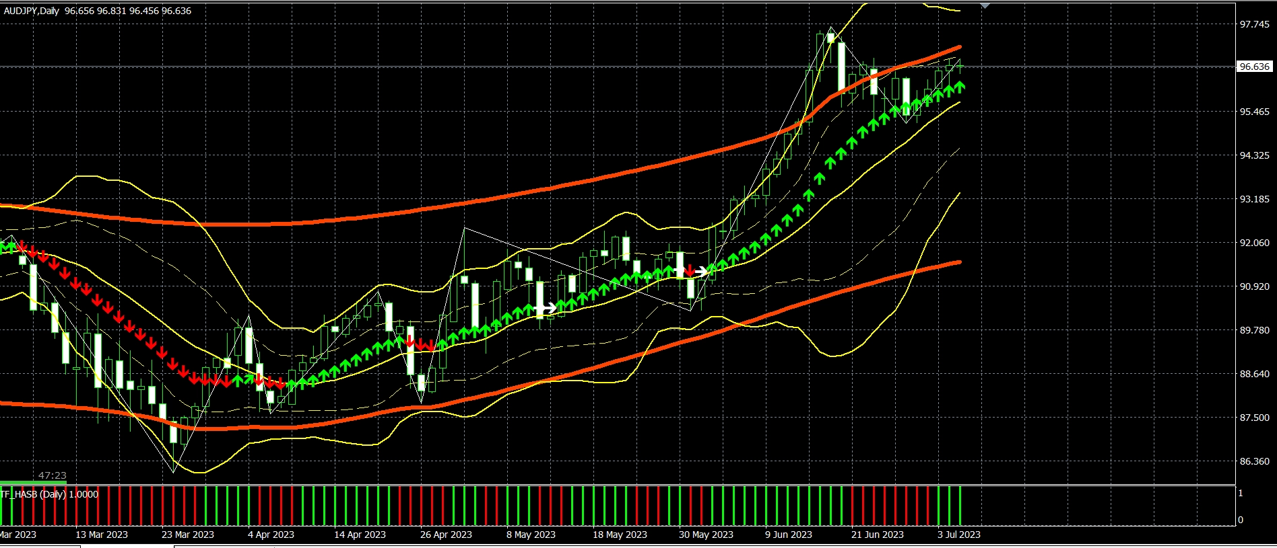Click the 18 May 2023 date label

[620, 535]
